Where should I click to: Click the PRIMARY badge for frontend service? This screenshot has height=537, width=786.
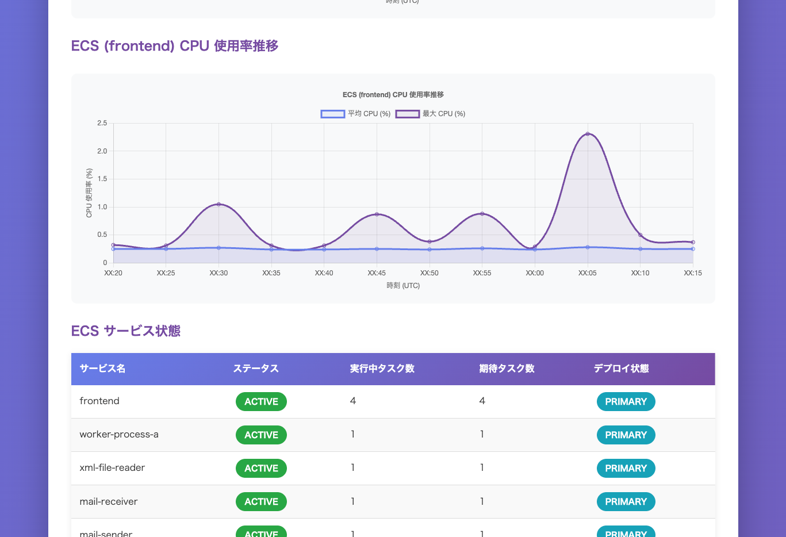626,401
